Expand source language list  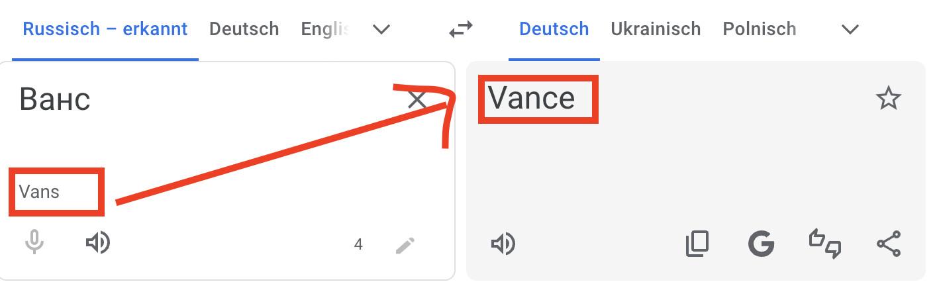381,30
